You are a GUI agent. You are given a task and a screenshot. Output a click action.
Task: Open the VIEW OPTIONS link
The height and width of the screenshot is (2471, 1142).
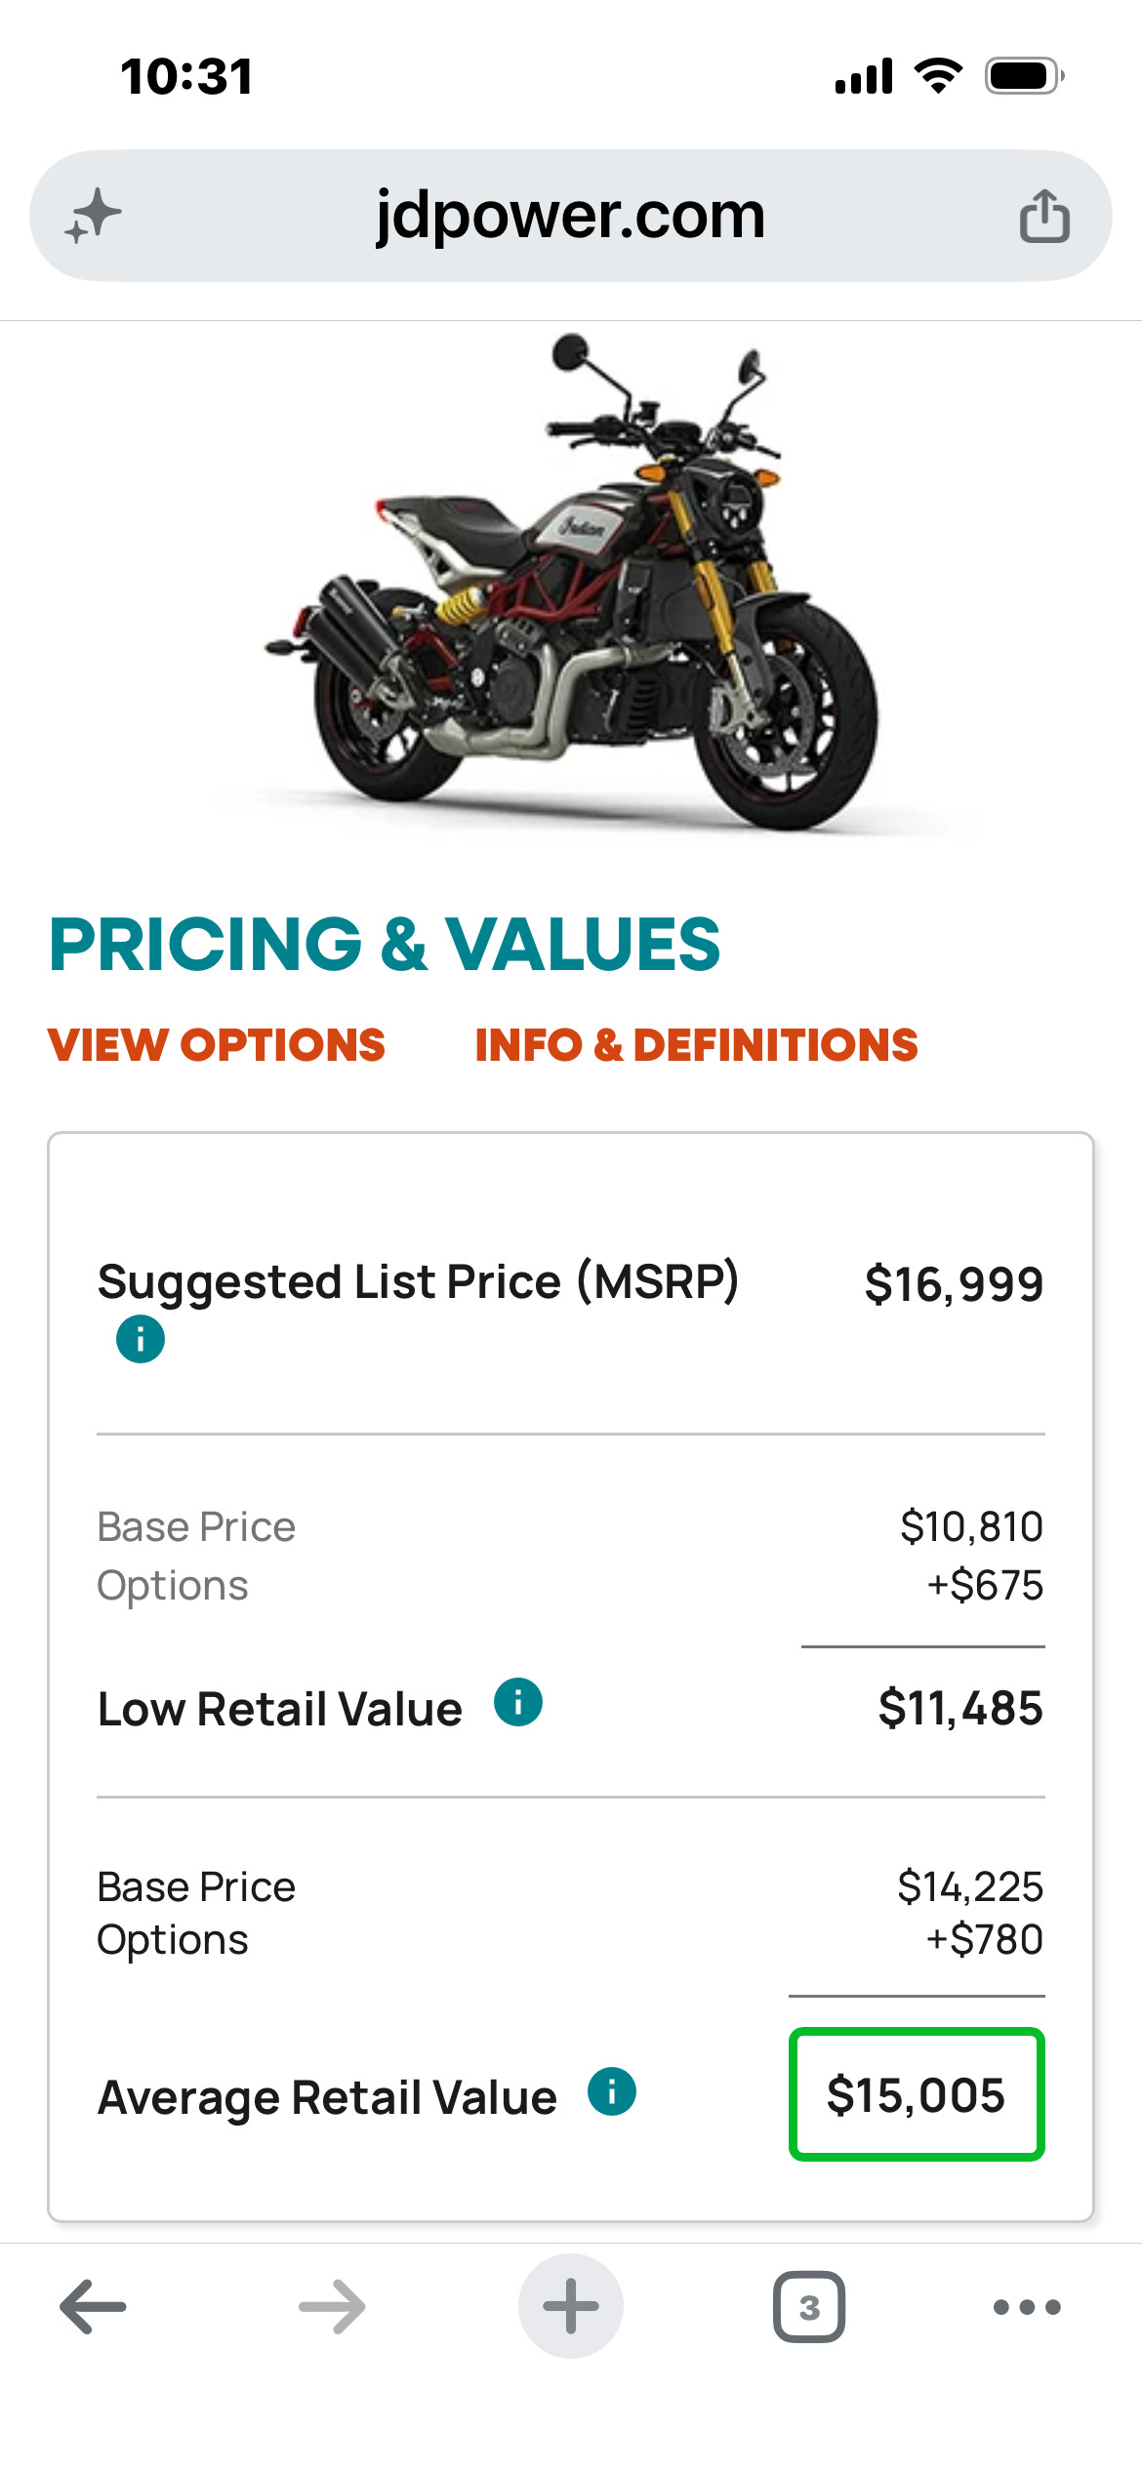[217, 1045]
